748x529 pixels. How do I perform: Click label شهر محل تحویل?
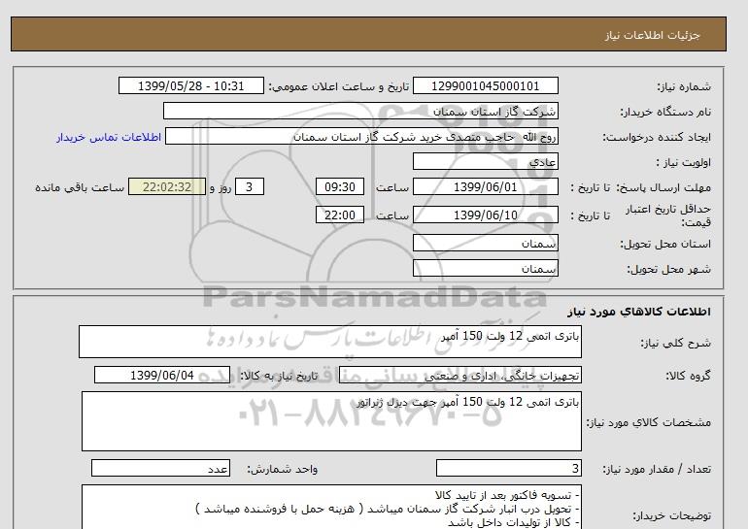click(668, 269)
